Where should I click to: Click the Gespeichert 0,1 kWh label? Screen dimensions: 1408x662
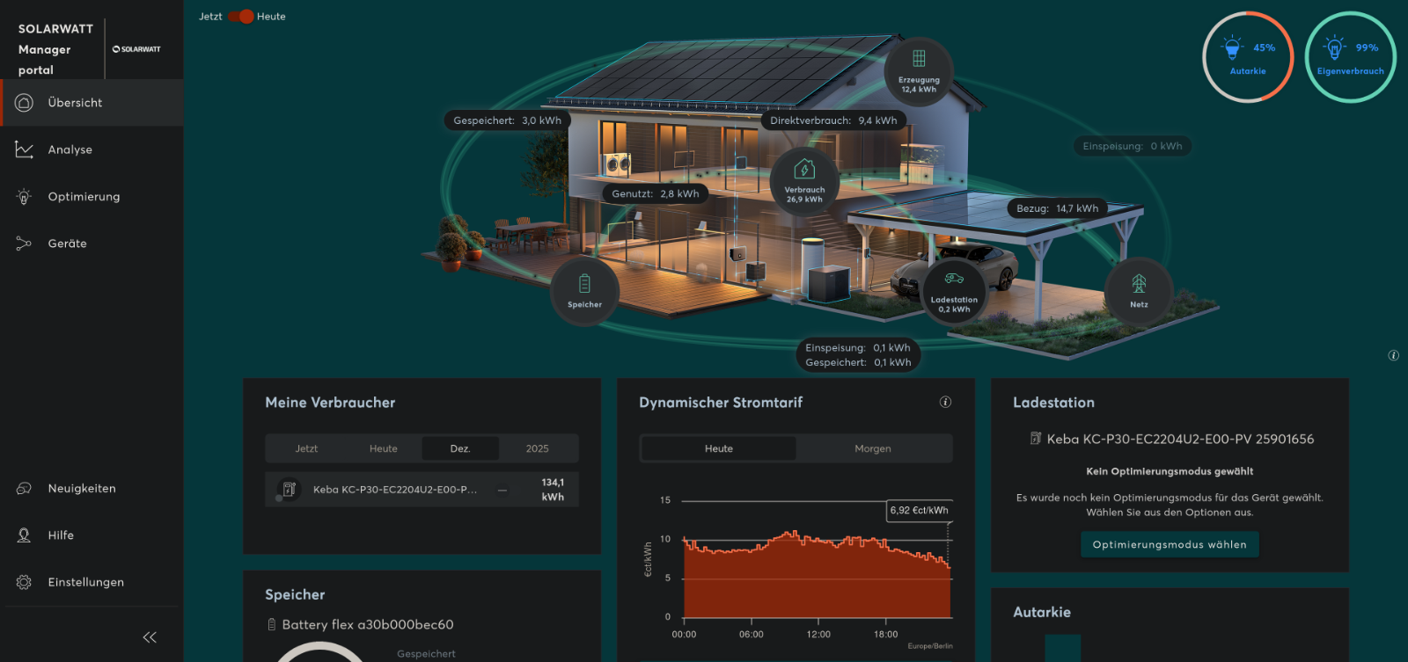point(858,362)
